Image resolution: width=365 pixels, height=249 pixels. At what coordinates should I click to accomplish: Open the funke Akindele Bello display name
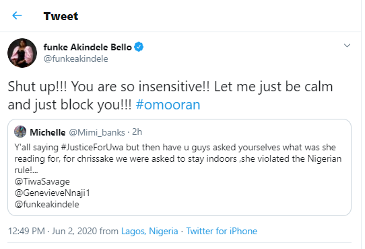click(88, 47)
